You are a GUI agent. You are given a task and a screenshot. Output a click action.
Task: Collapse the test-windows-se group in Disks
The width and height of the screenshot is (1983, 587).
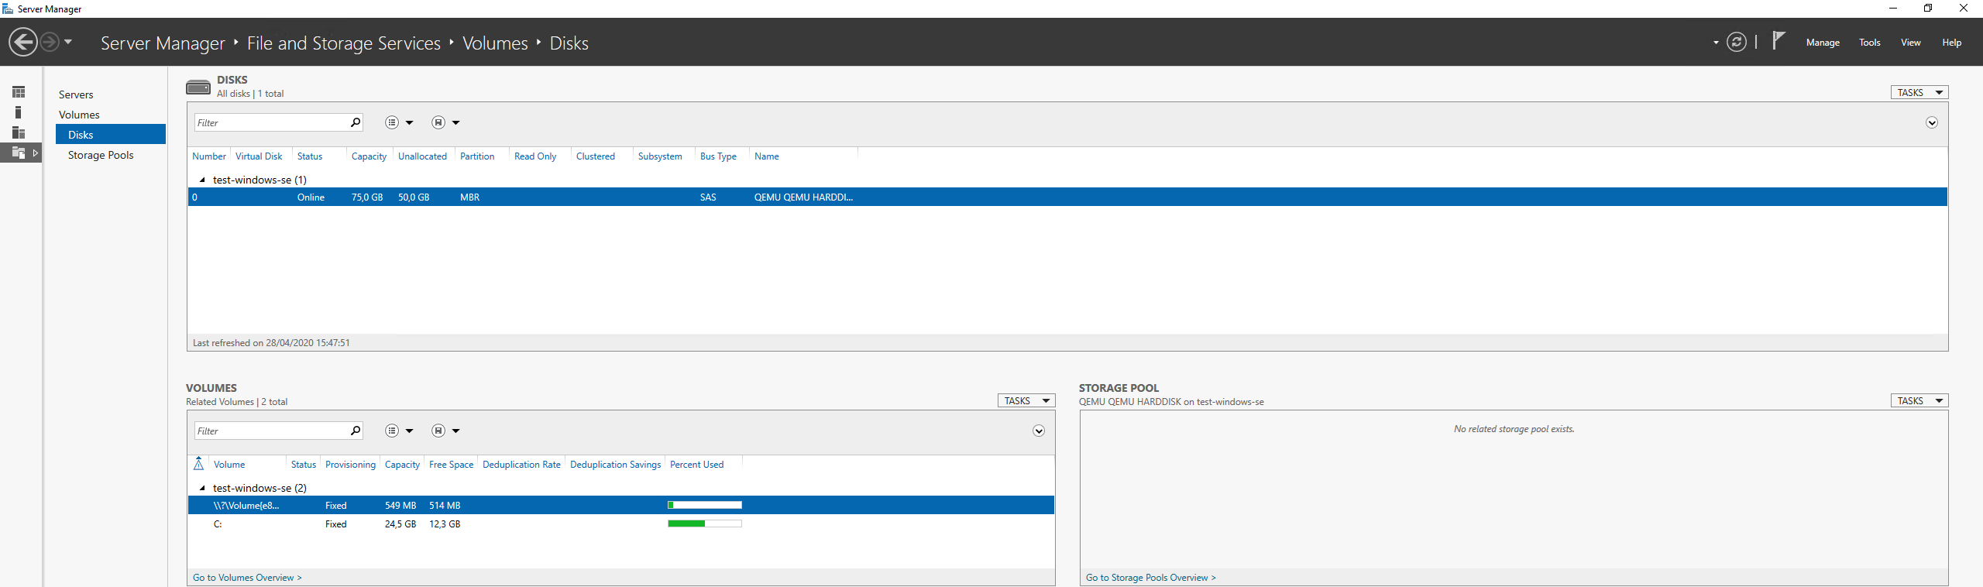point(202,180)
